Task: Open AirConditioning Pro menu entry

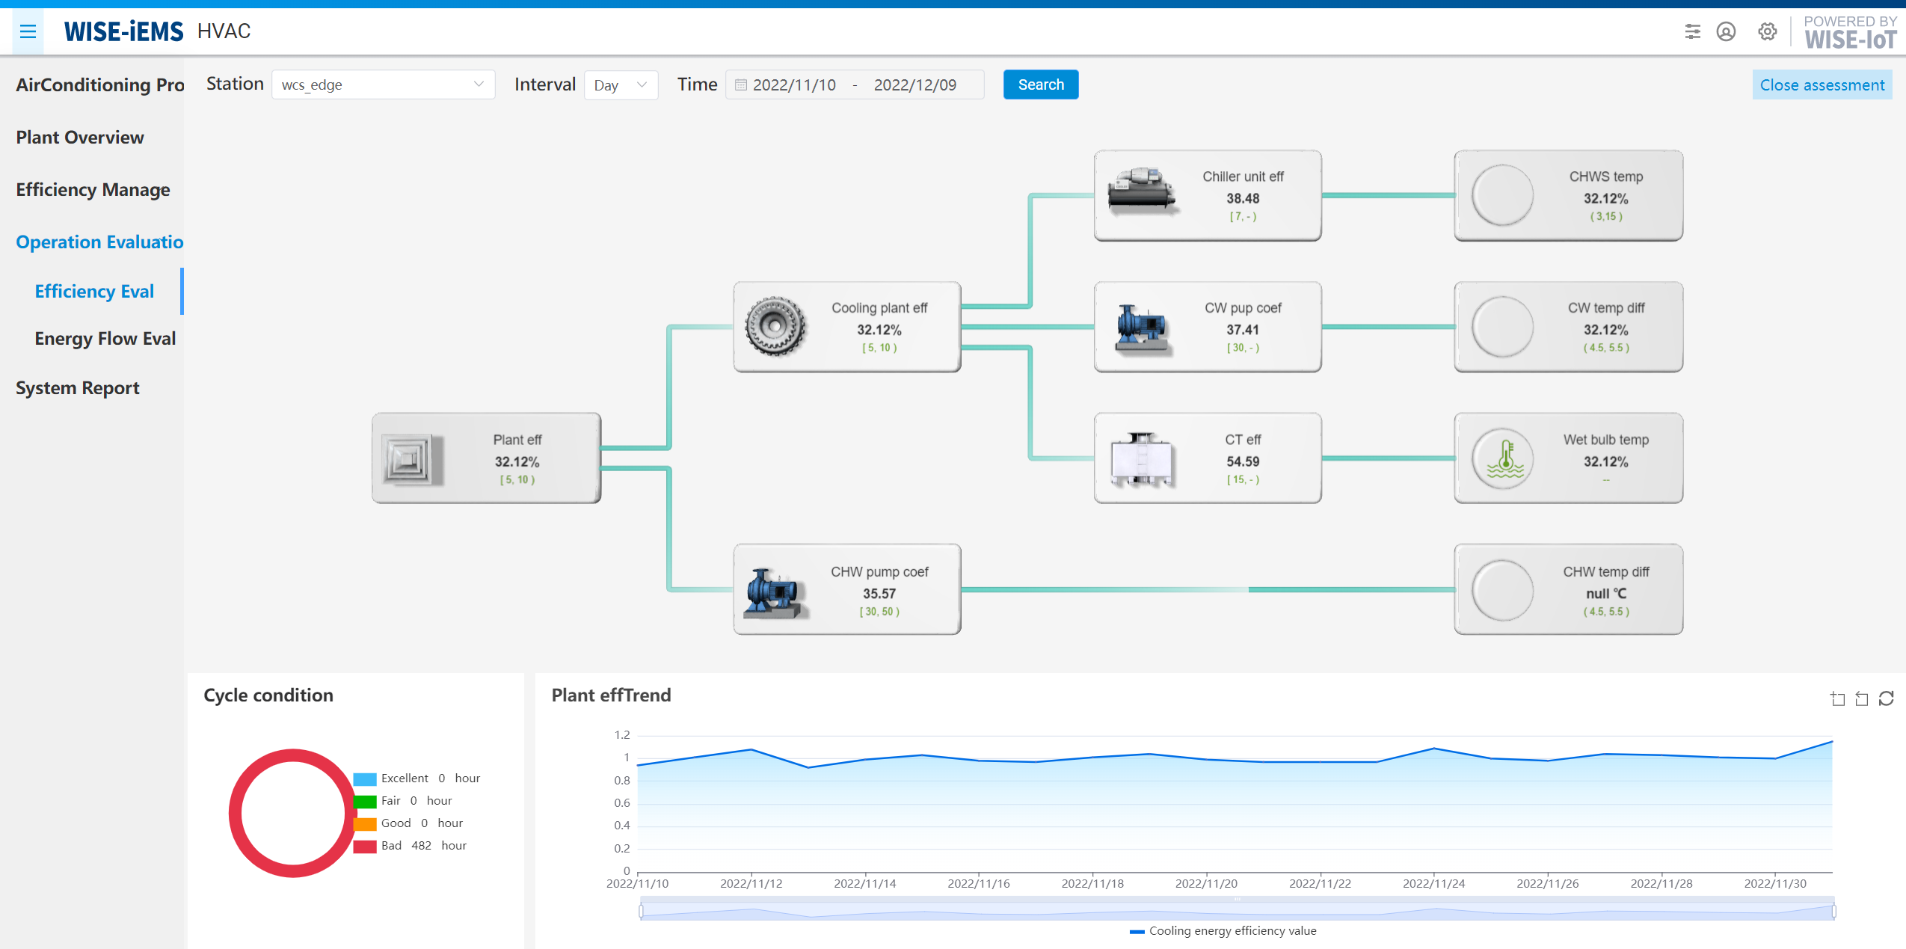Action: pos(100,85)
